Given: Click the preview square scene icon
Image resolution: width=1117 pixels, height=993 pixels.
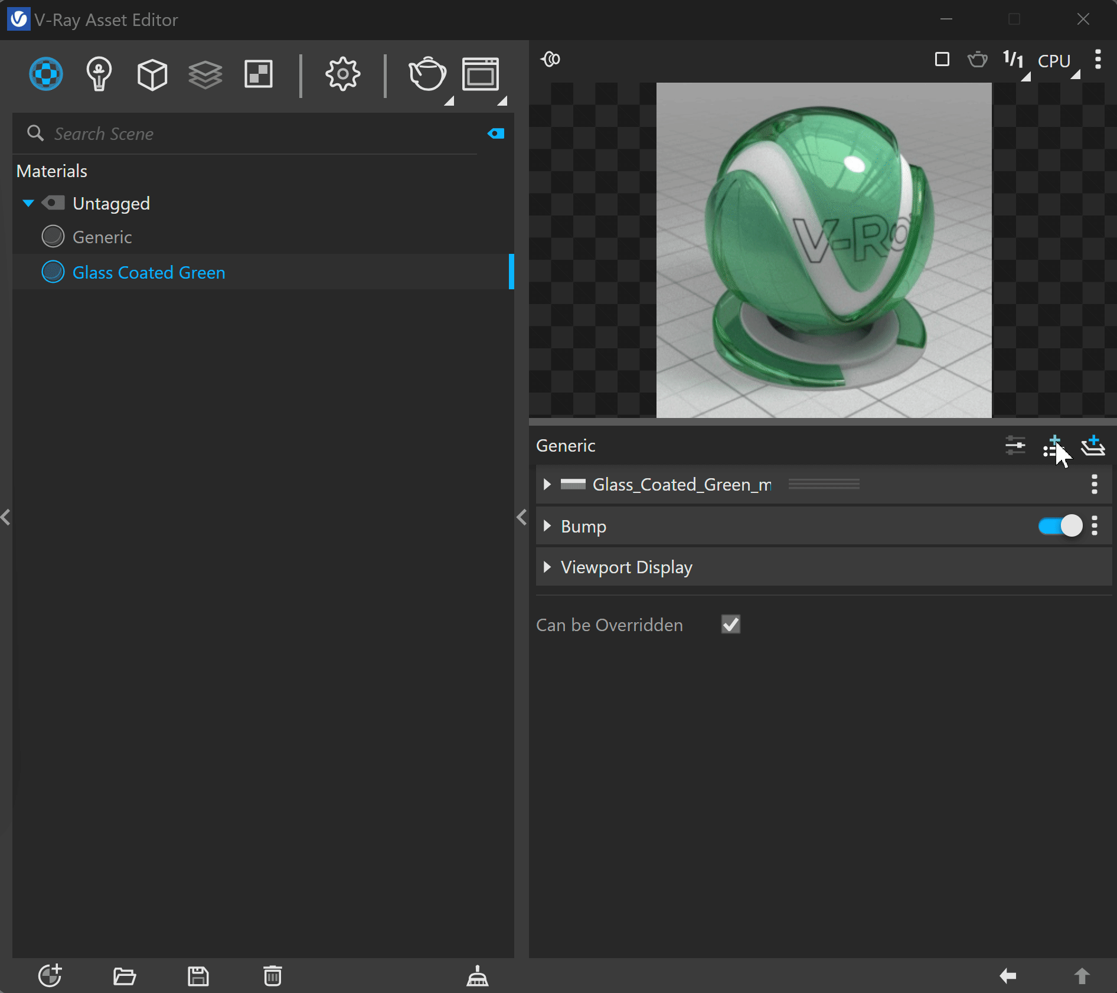Looking at the screenshot, I should pyautogui.click(x=942, y=59).
